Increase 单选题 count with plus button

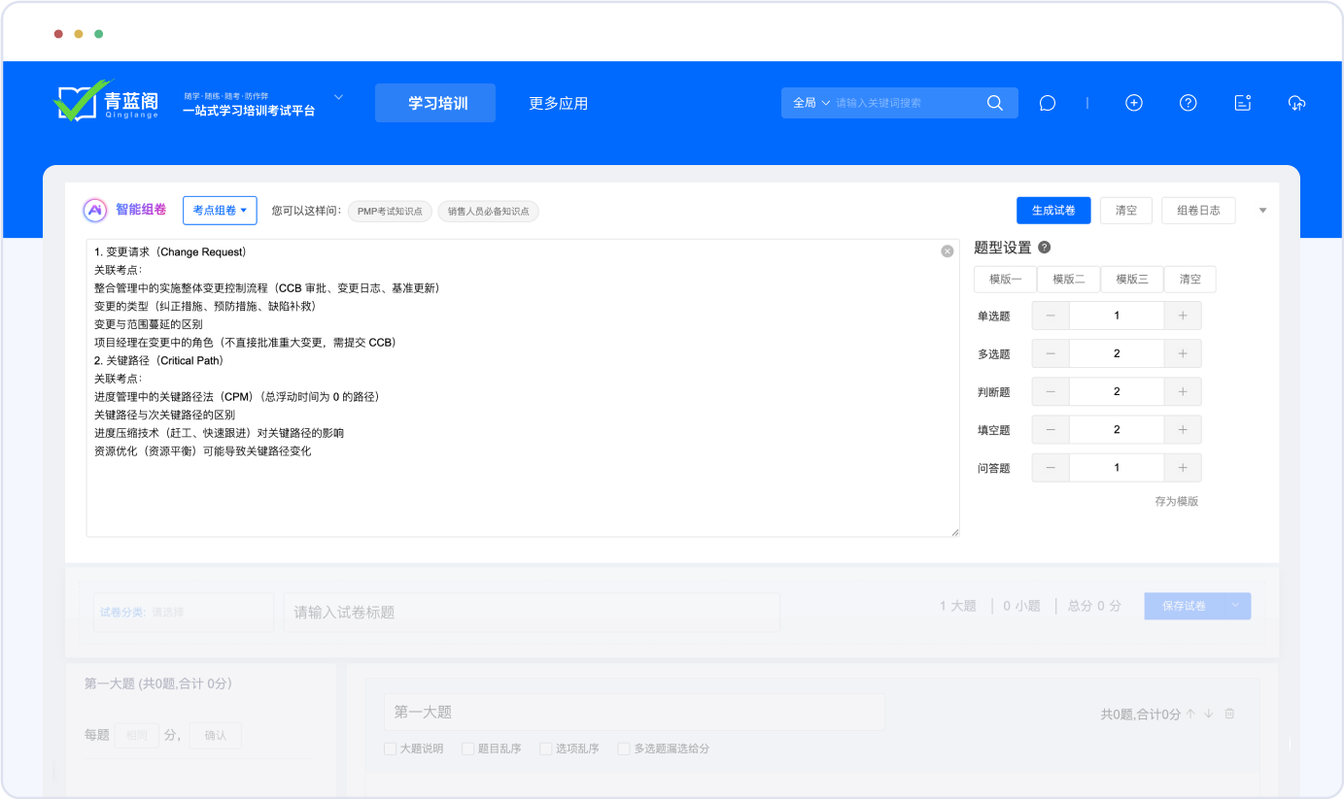(1183, 316)
